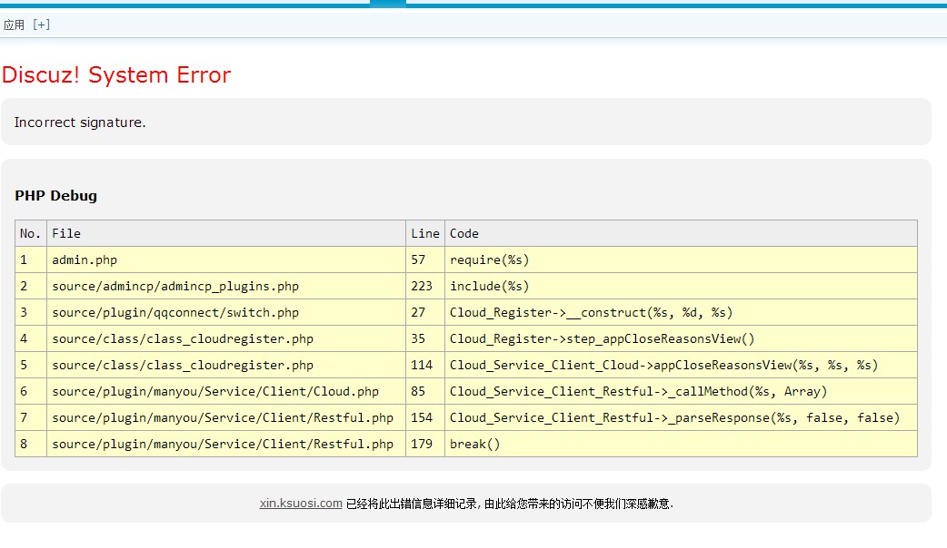Viewport: 947px width, 548px height.
Task: Click the Incorrect signature message text
Action: [x=80, y=122]
